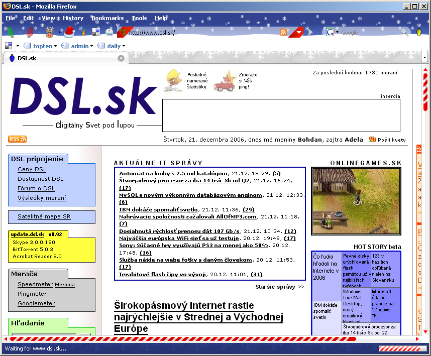
Task: Click the big DSL.sk logo
Action: coord(83,96)
